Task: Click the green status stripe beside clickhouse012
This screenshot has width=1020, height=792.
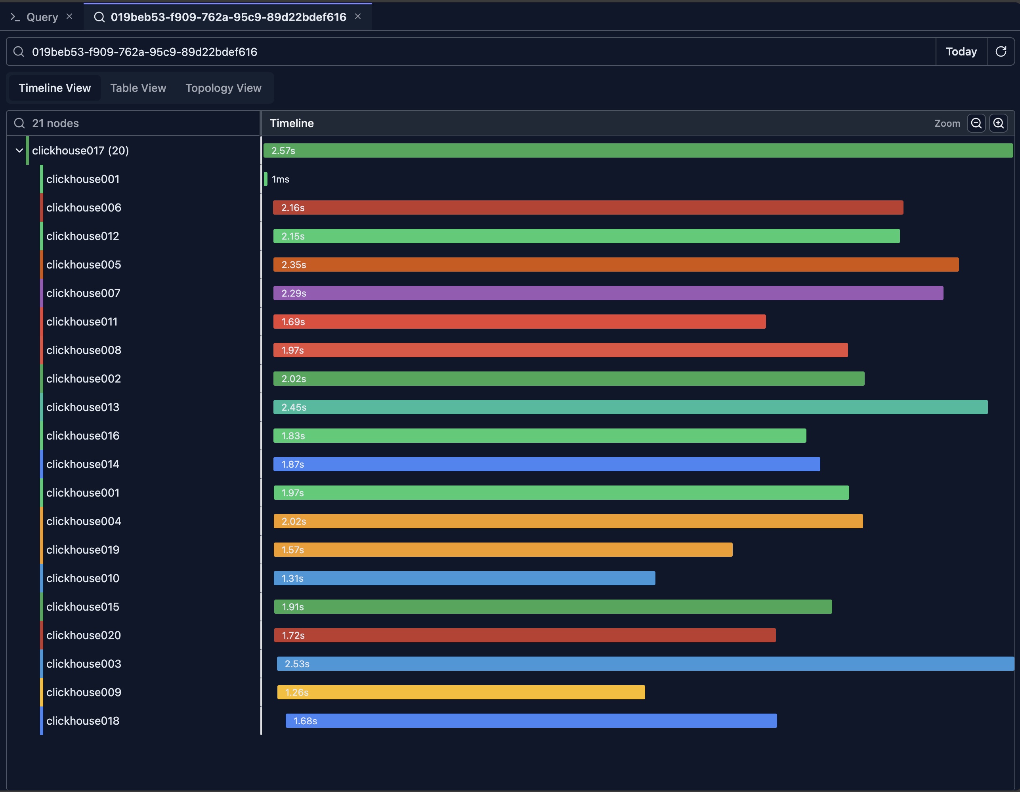Action: point(41,236)
